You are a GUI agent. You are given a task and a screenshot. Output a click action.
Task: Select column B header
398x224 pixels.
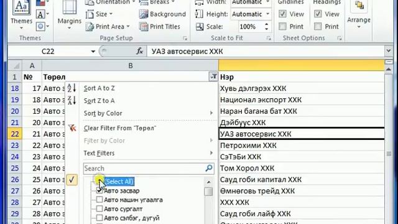click(130, 66)
